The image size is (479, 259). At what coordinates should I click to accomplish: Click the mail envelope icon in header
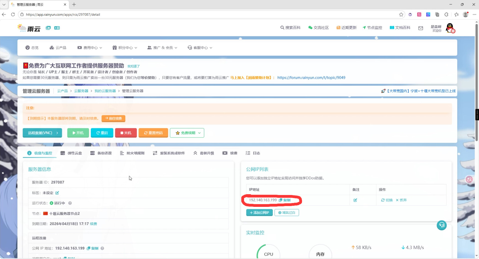[x=420, y=28]
